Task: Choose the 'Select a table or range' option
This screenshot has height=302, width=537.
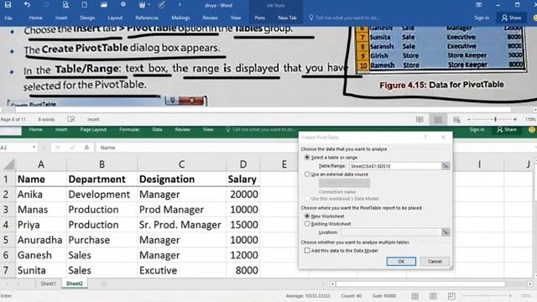Action: click(307, 157)
